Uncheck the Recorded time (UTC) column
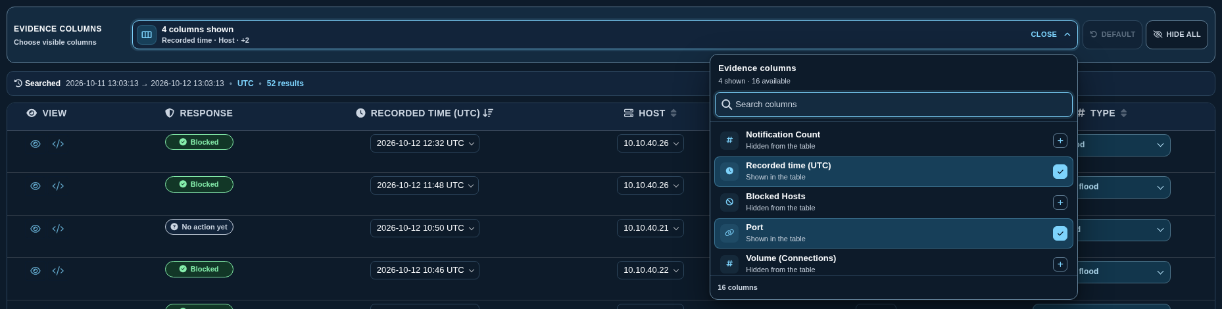This screenshot has height=309, width=1222. click(x=1060, y=172)
